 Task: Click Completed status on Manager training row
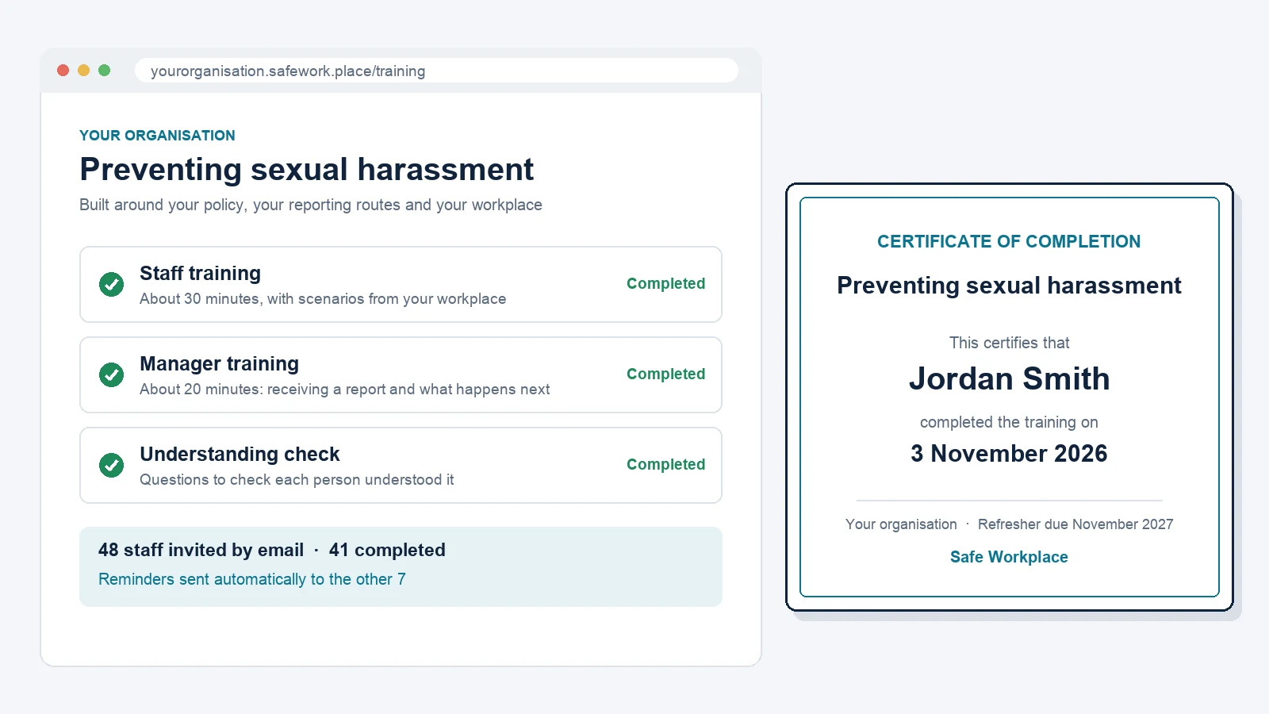[665, 374]
